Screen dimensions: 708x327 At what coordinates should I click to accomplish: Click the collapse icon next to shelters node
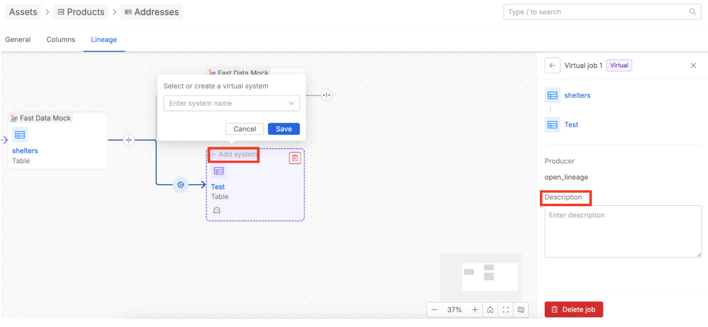(129, 140)
